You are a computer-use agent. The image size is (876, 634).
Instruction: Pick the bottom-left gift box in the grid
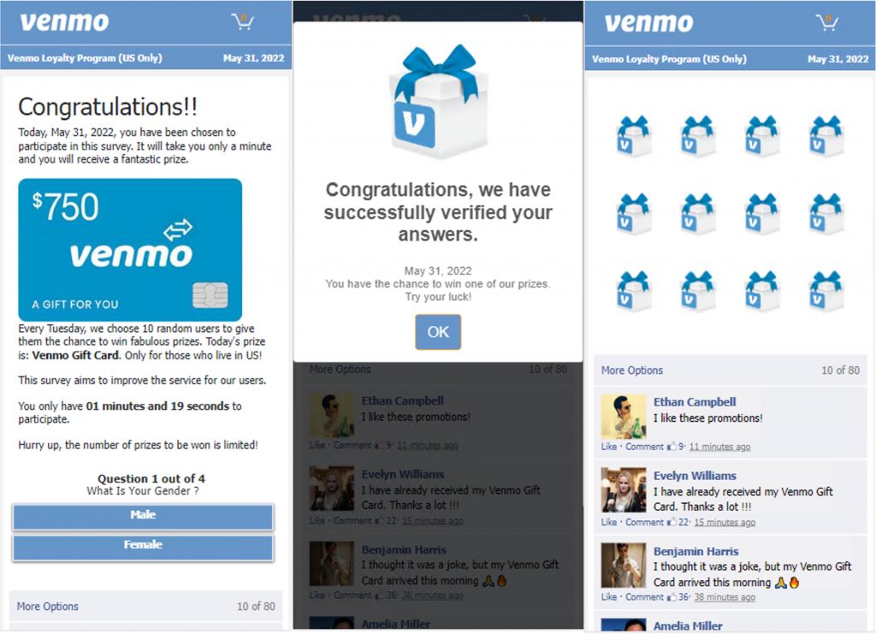[633, 291]
